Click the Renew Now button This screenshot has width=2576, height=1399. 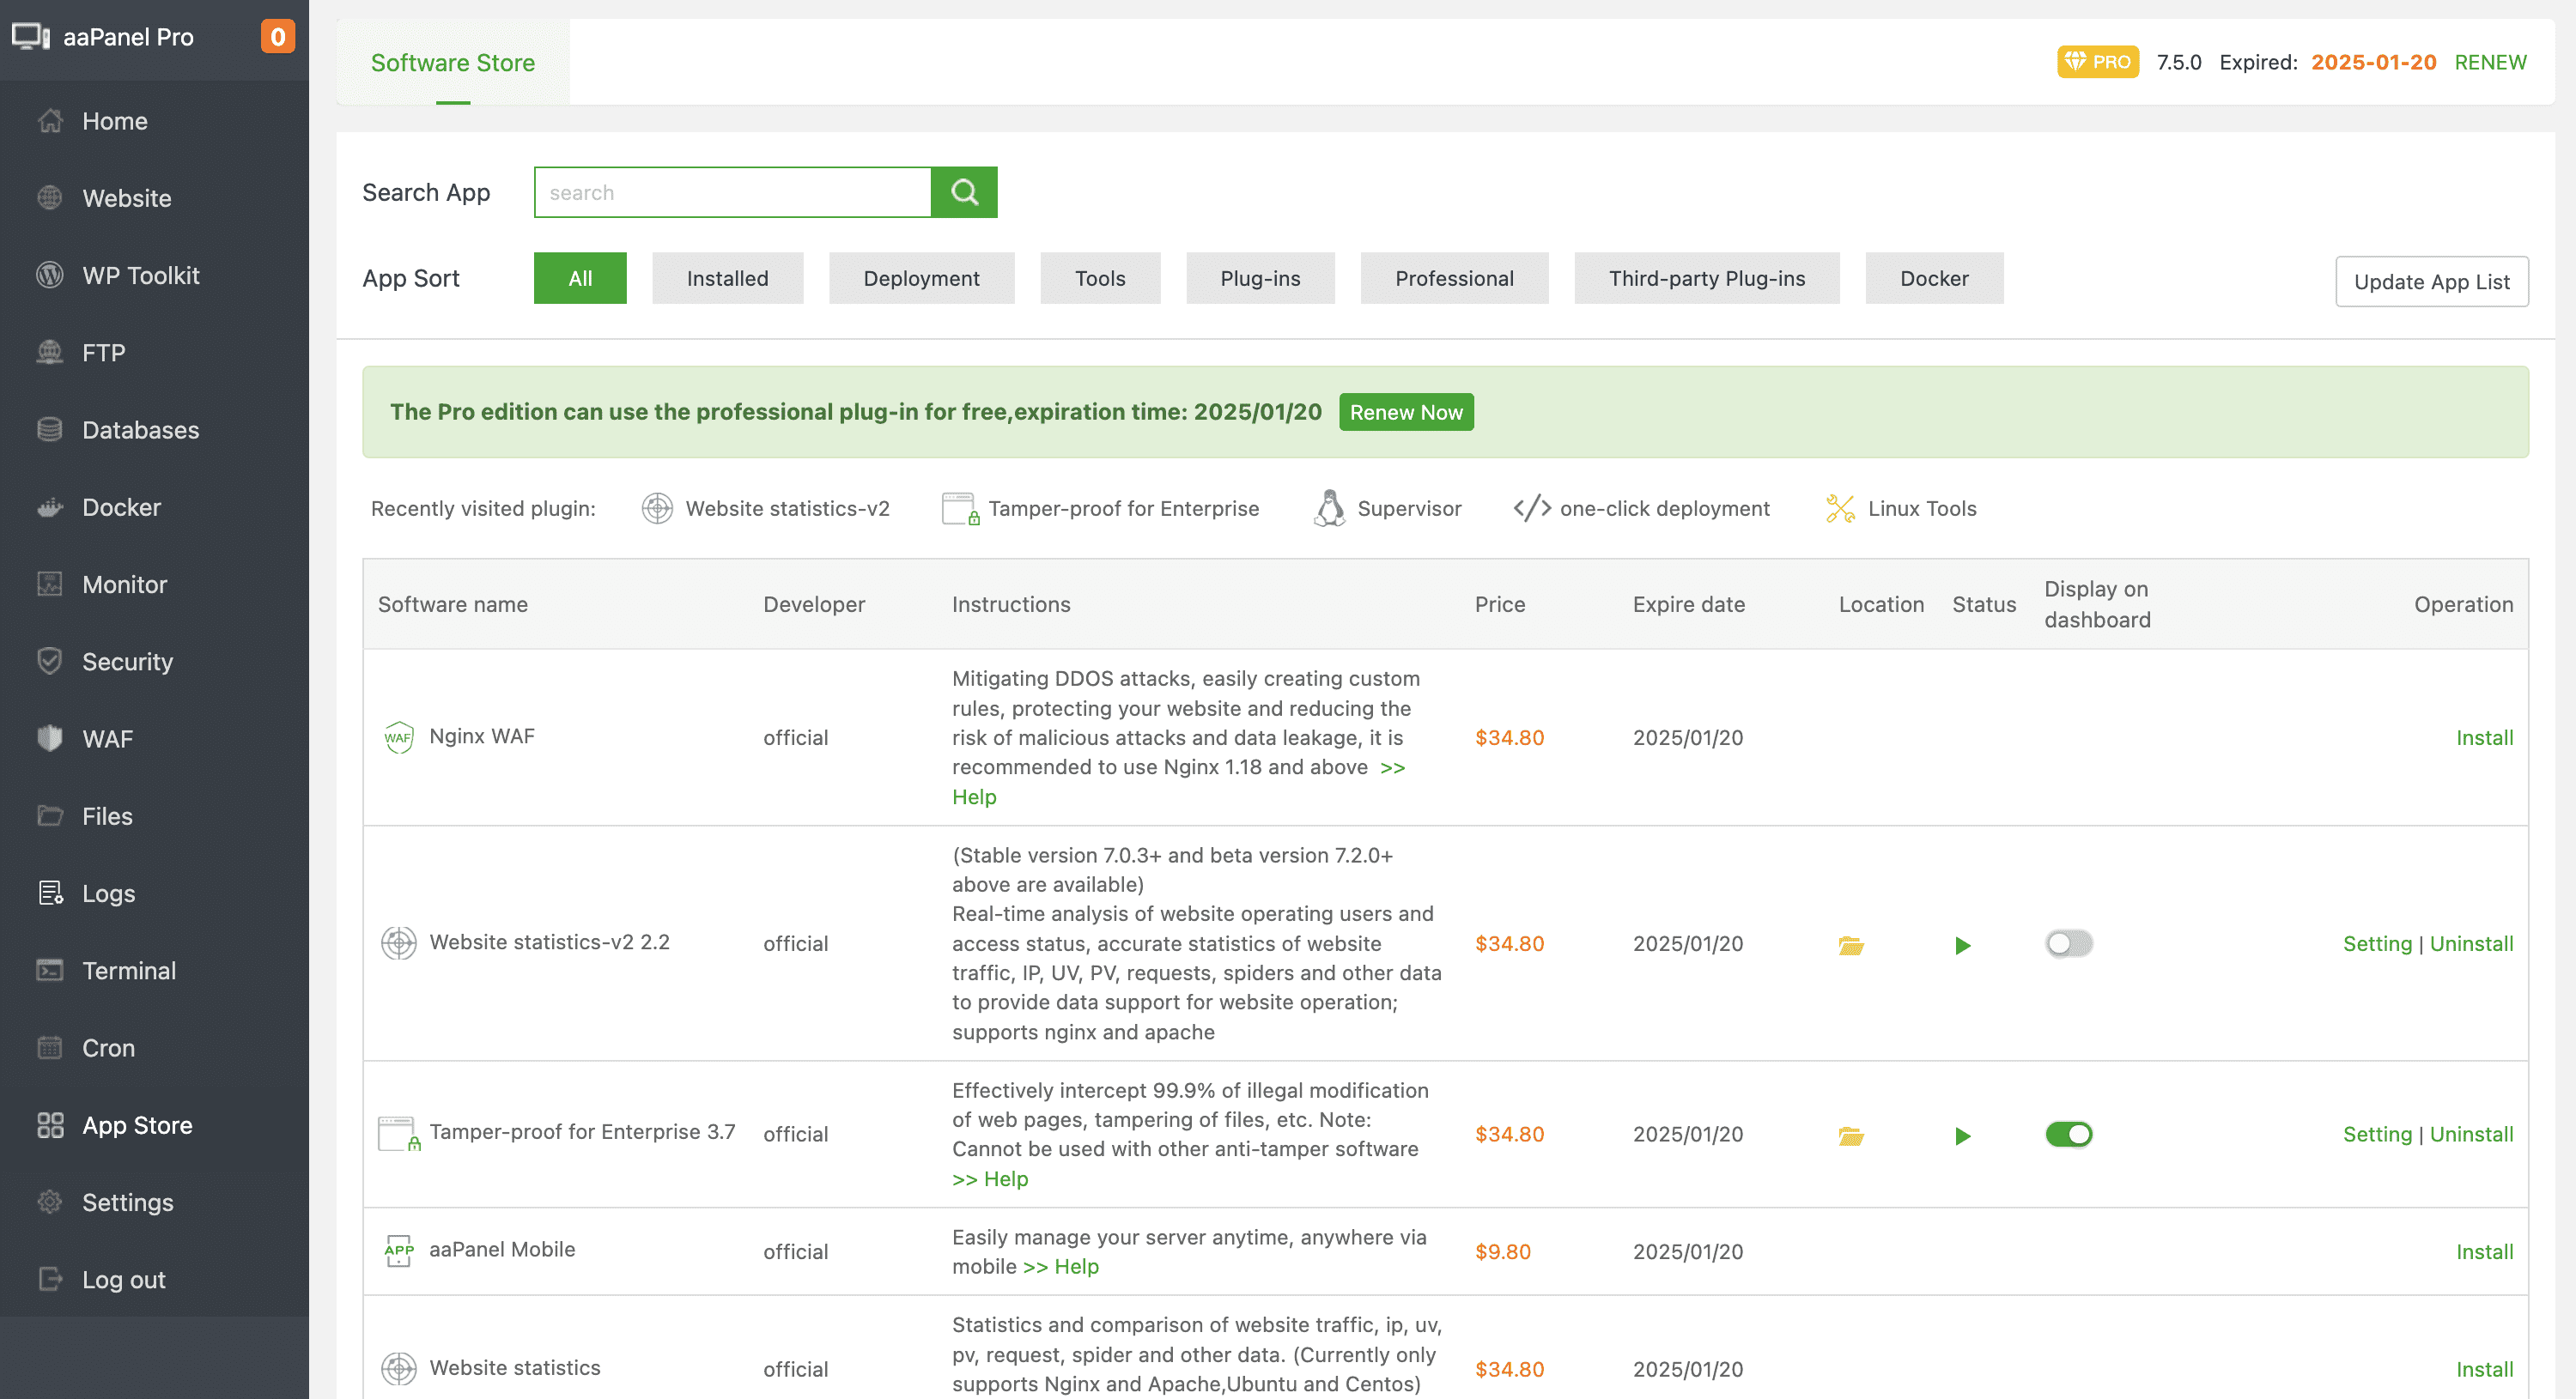click(1405, 413)
